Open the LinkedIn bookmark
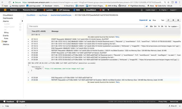This screenshot has height=109, width=182. 80,6
